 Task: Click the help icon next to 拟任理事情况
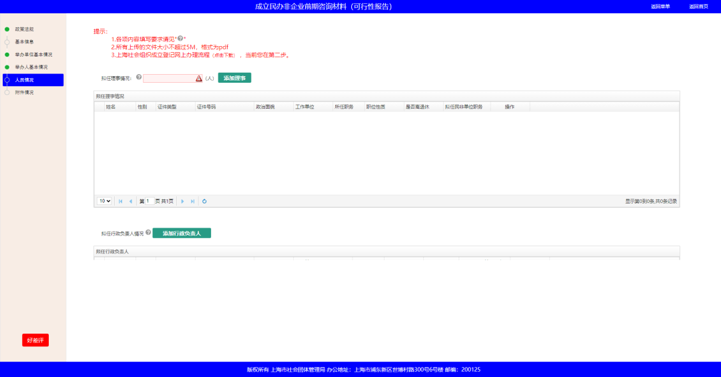tap(139, 77)
